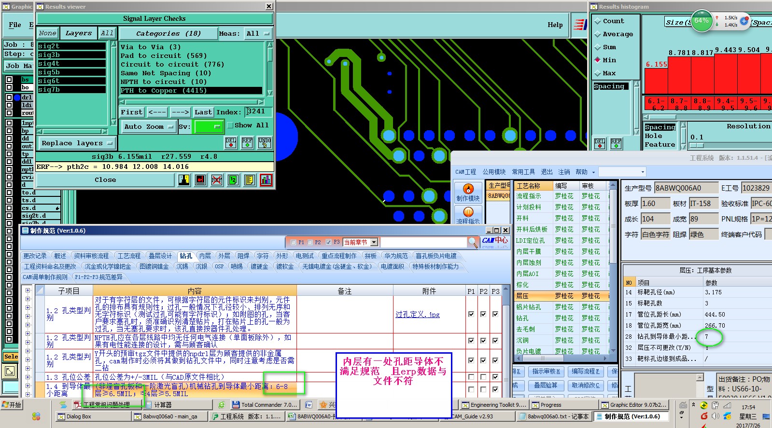Click the next ---> arrow button

click(181, 112)
